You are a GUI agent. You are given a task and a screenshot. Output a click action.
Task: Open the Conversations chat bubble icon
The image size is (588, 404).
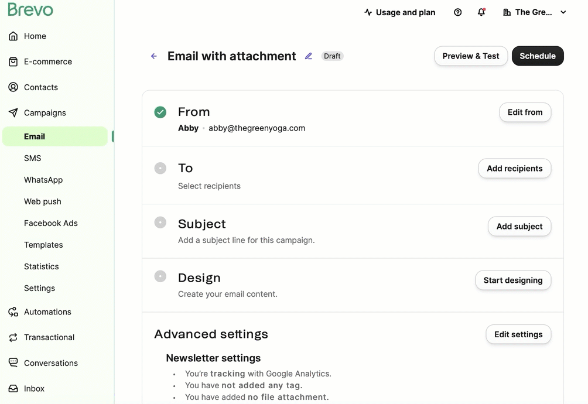(12, 362)
